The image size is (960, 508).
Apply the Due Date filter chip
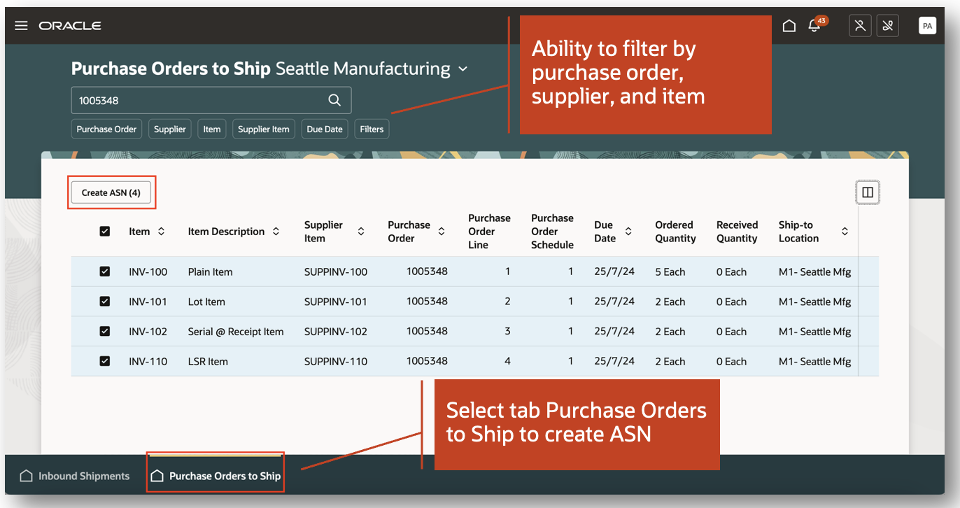pyautogui.click(x=325, y=129)
